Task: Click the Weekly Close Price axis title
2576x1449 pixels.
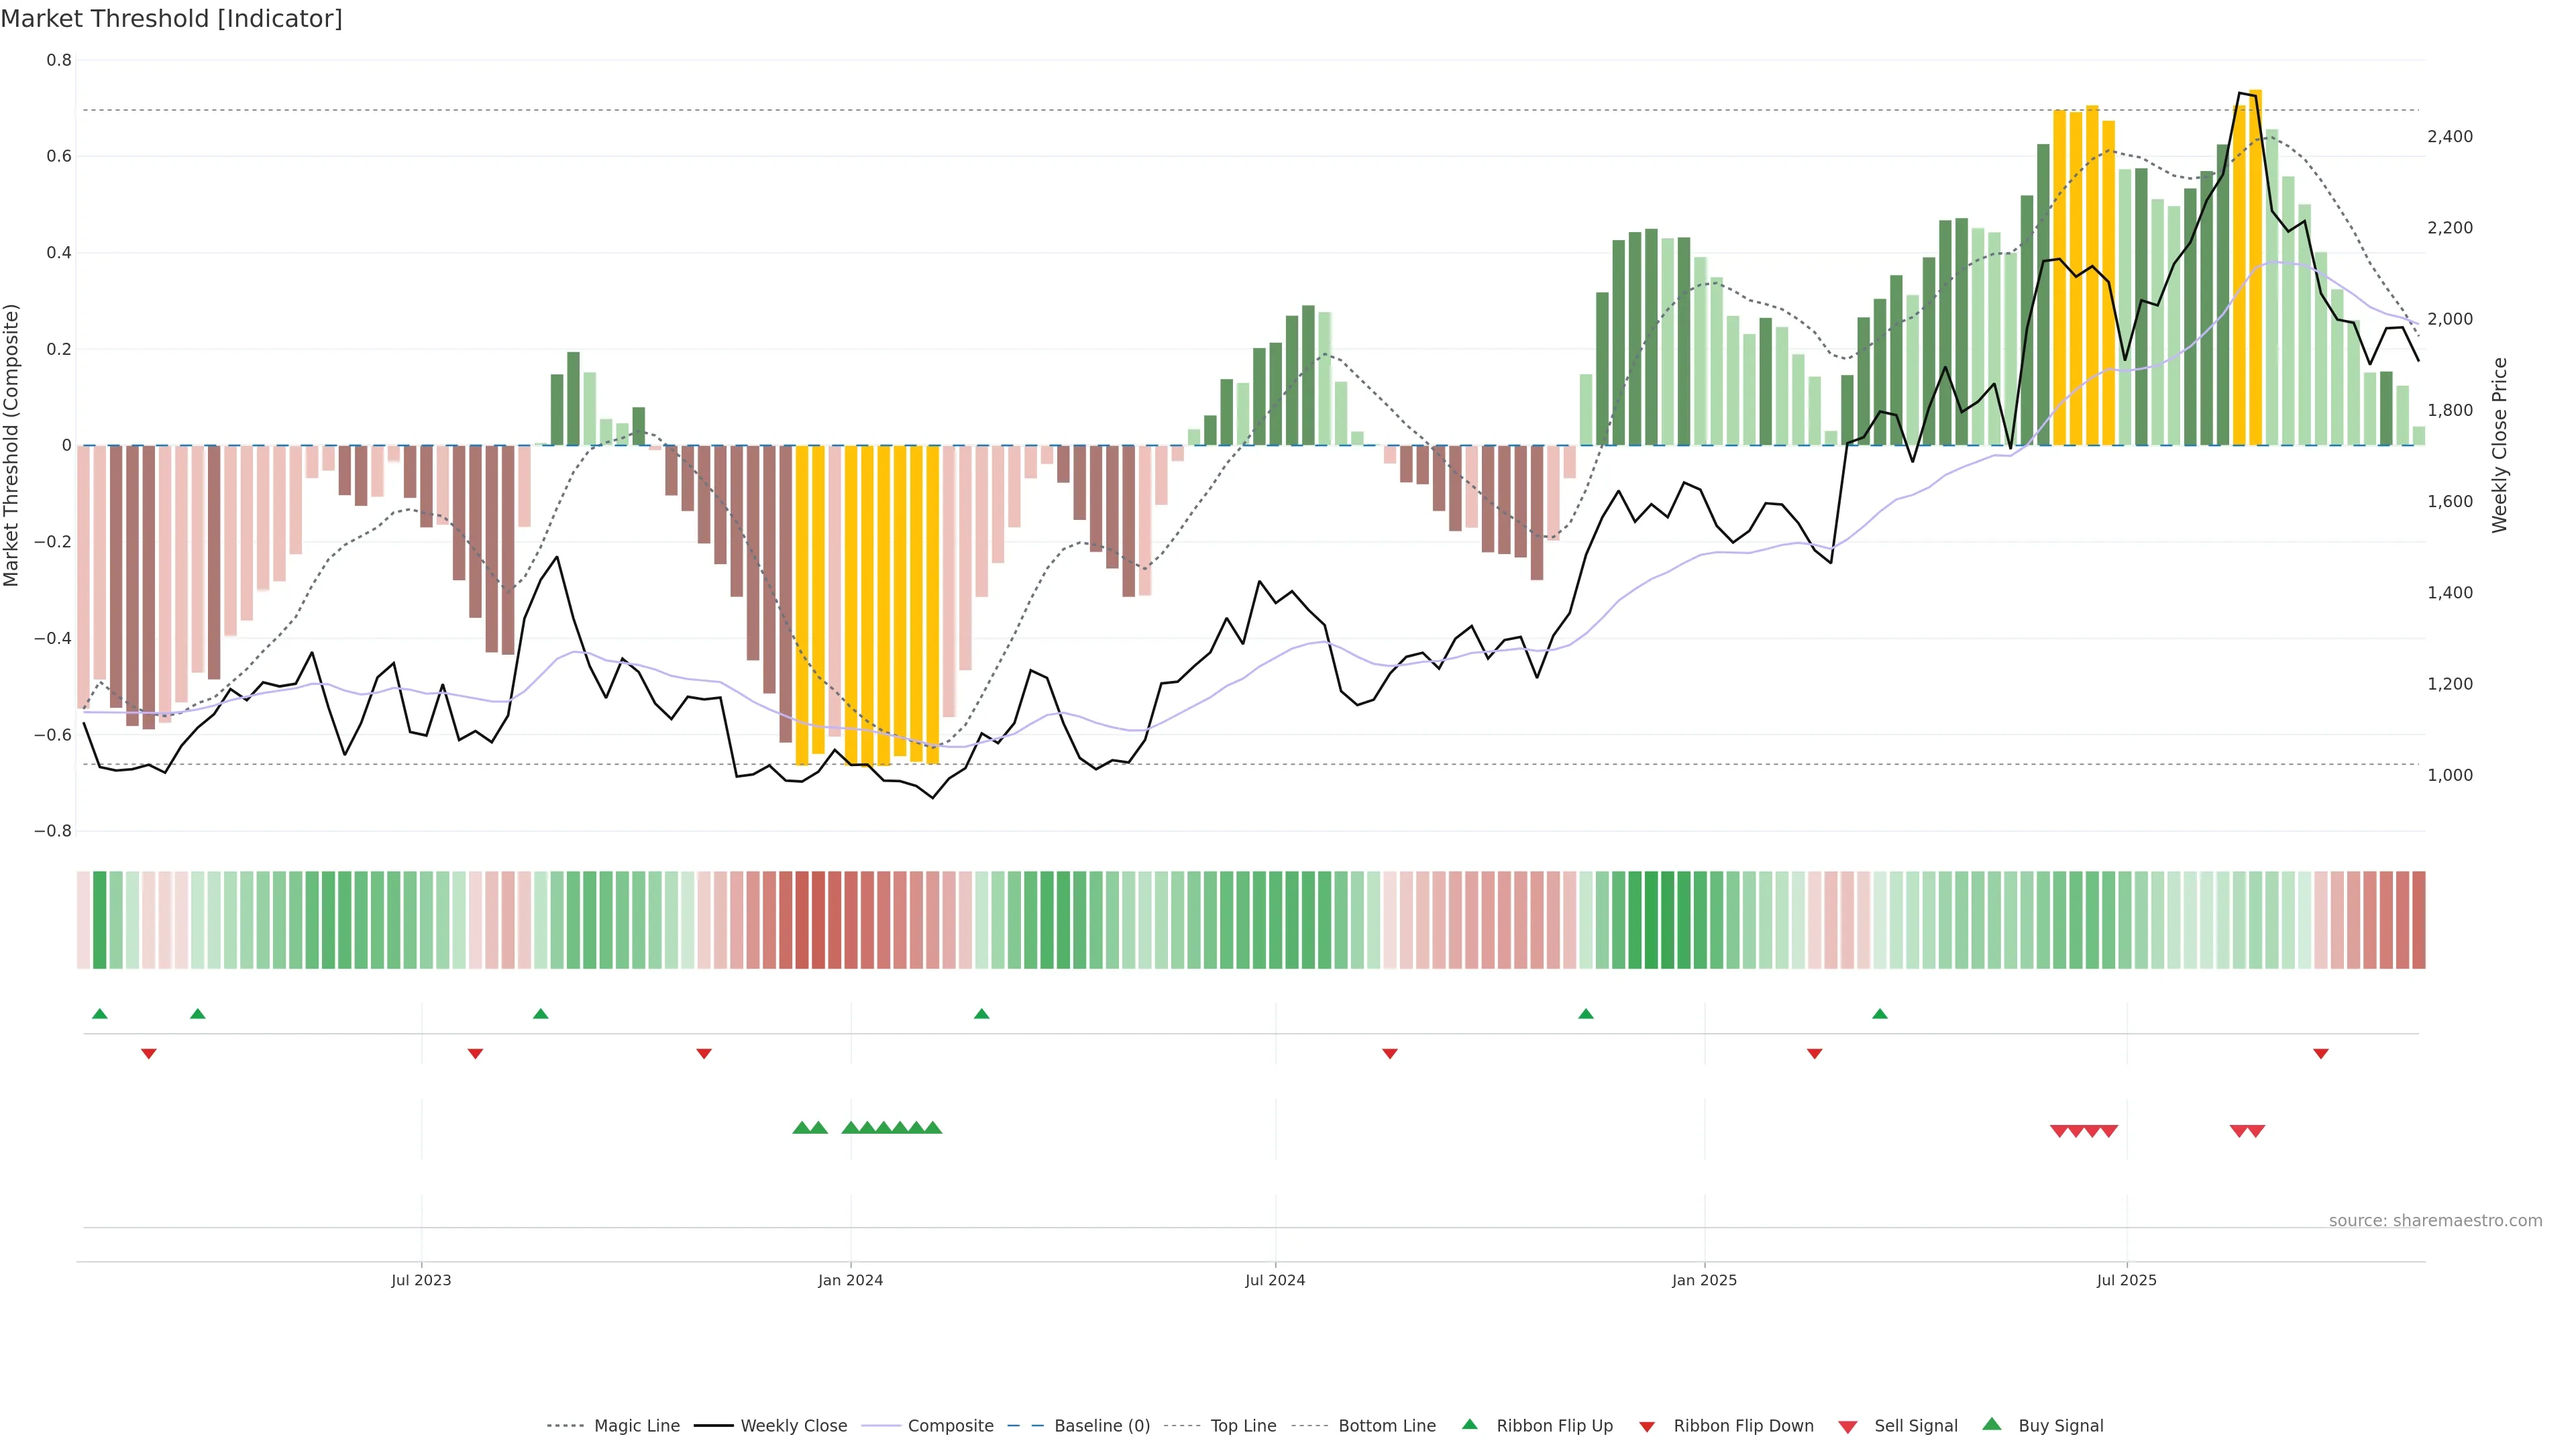Action: click(x=2499, y=445)
